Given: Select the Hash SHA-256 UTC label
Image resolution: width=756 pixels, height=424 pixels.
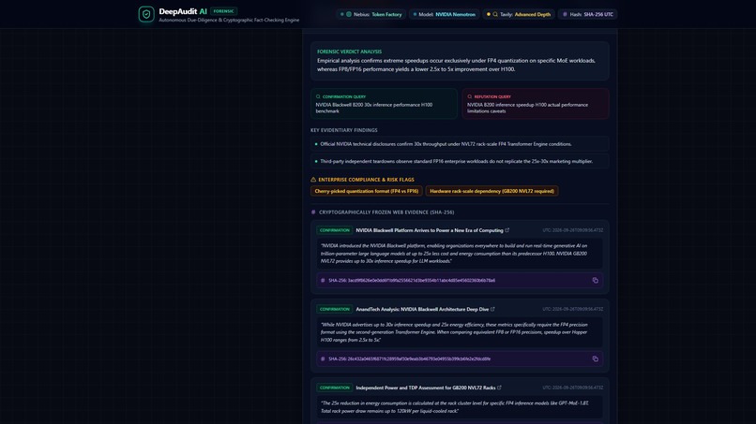Looking at the screenshot, I should pyautogui.click(x=592, y=14).
